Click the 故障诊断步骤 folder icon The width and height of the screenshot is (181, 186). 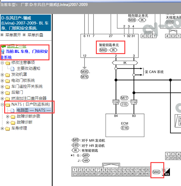click(13, 117)
